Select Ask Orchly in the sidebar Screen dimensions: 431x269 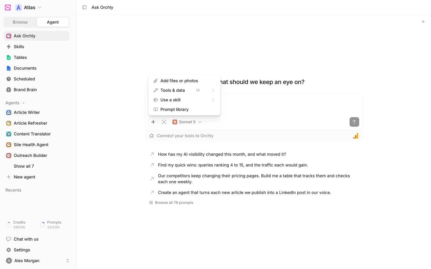[37, 36]
